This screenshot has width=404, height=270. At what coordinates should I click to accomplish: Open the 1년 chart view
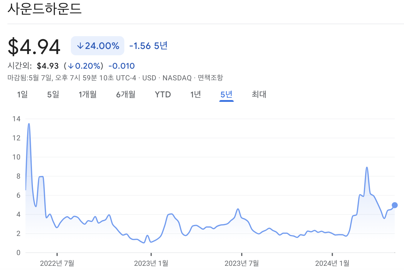pos(195,94)
